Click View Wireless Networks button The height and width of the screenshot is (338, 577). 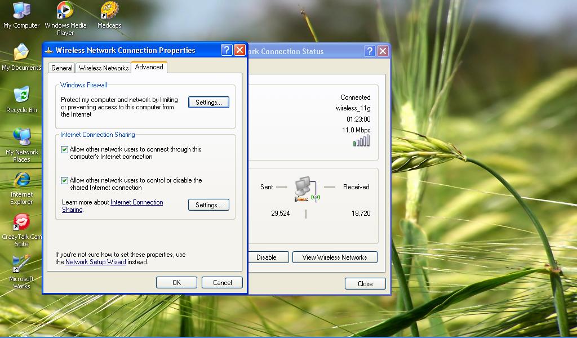(x=335, y=257)
